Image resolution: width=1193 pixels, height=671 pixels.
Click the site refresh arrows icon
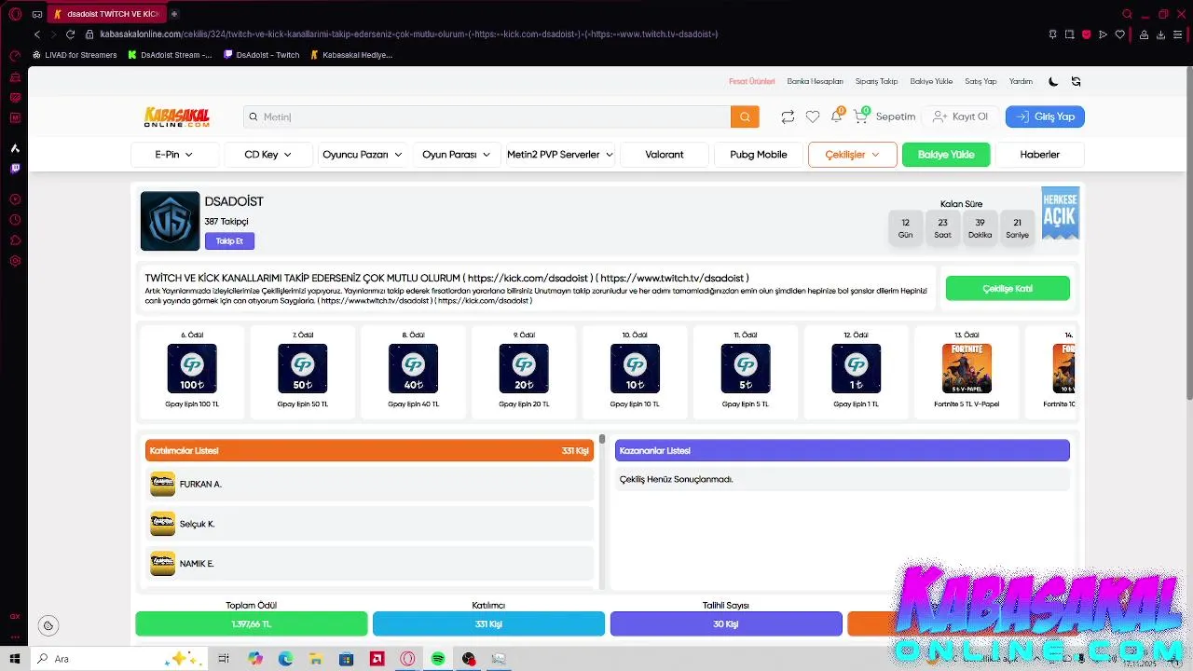[1076, 81]
